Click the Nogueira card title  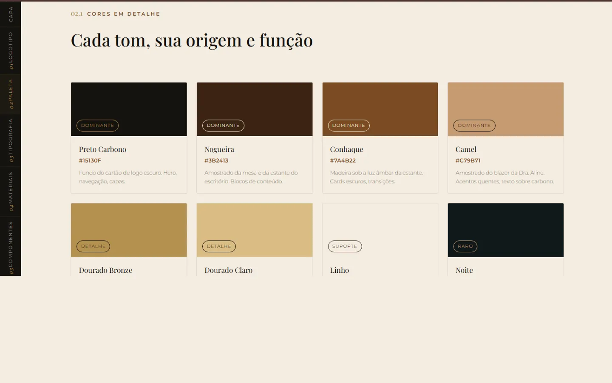[x=219, y=149]
